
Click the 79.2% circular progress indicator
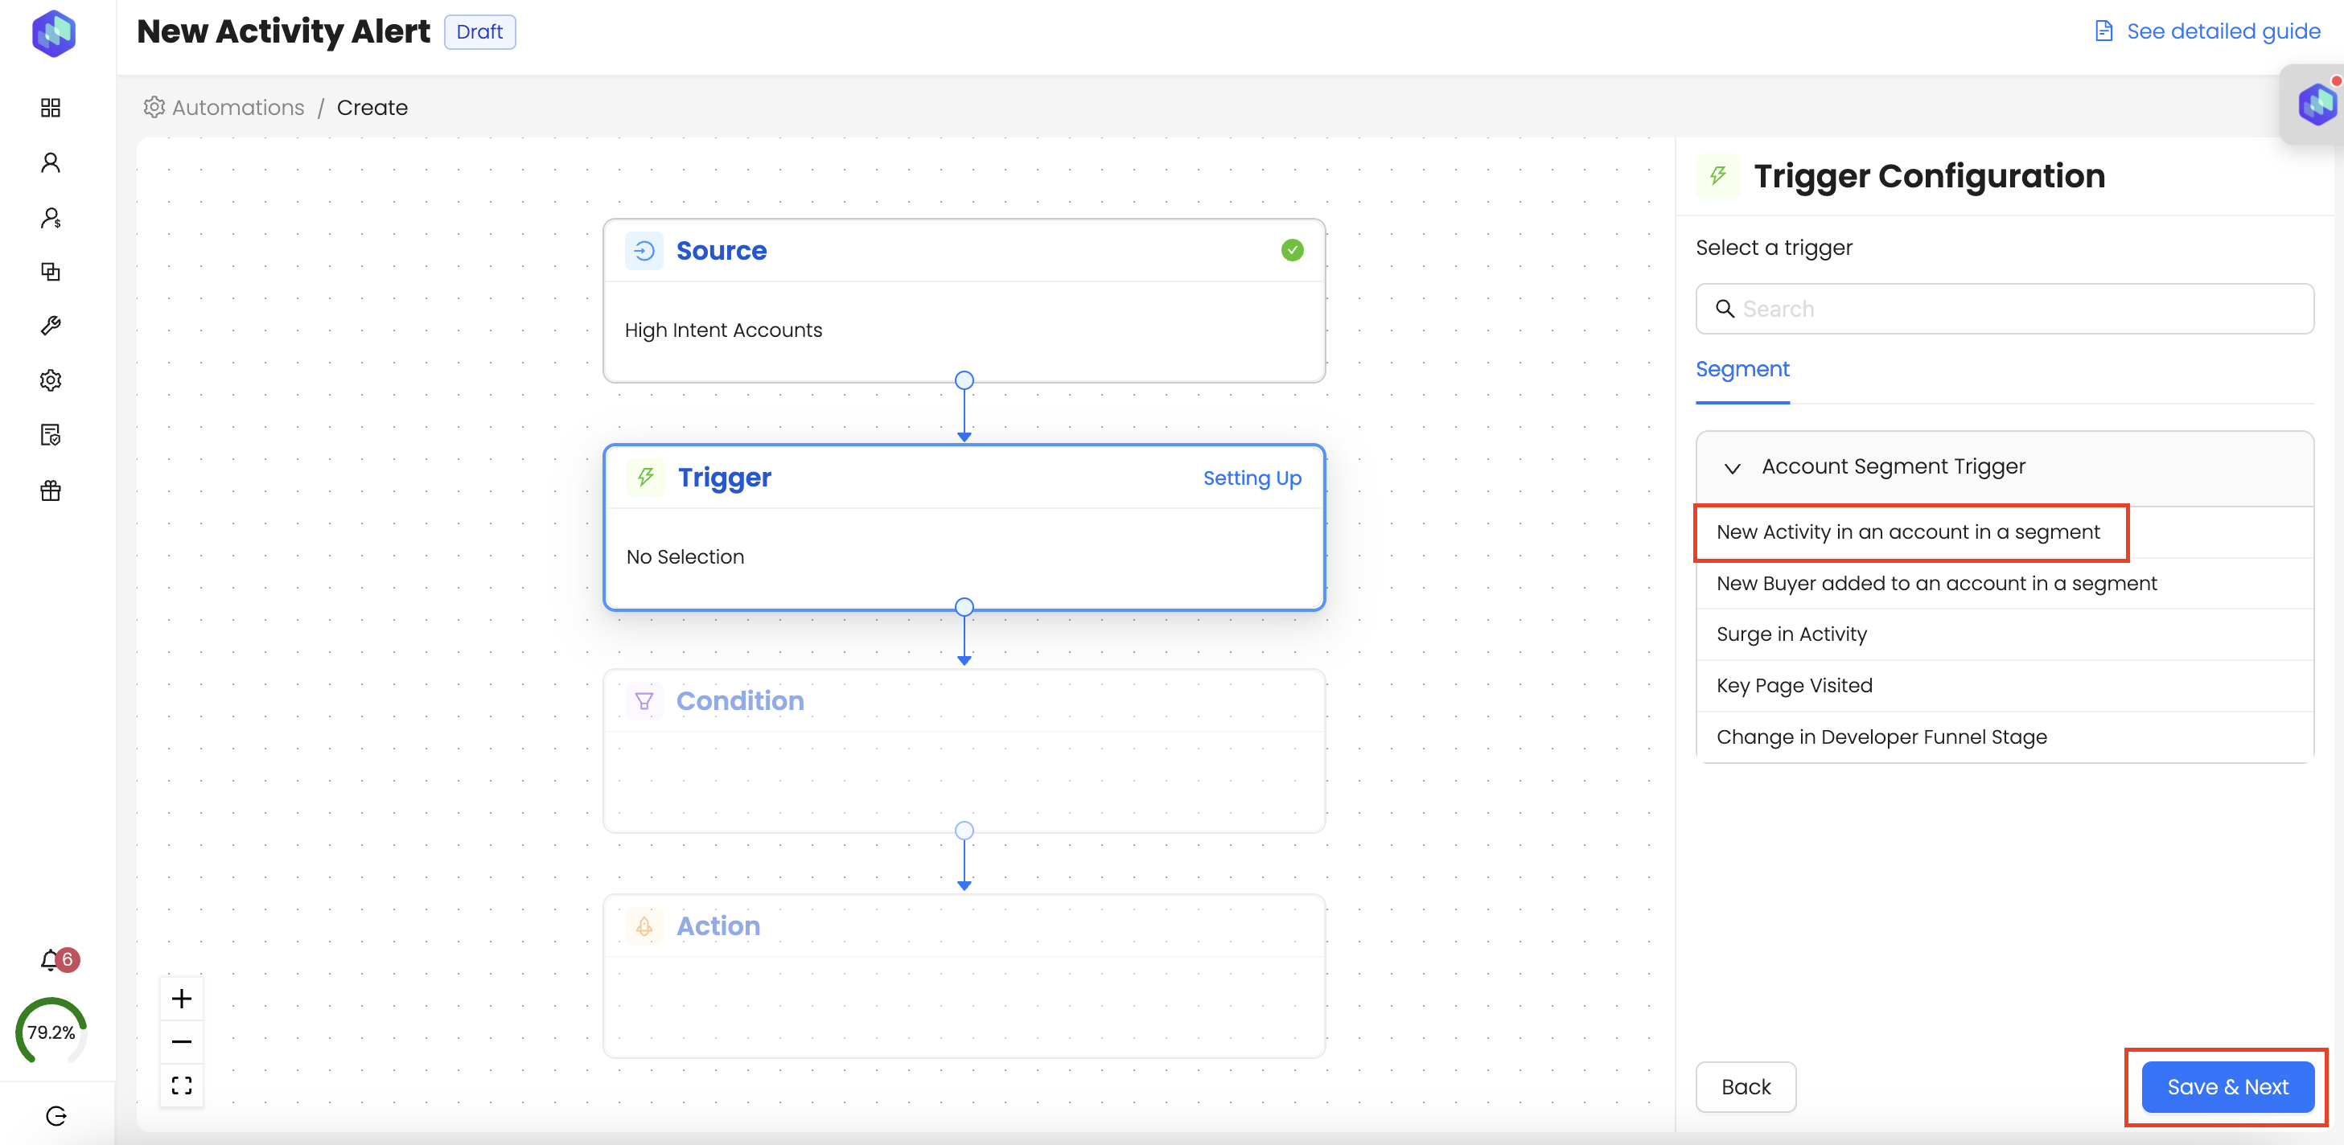(51, 1032)
